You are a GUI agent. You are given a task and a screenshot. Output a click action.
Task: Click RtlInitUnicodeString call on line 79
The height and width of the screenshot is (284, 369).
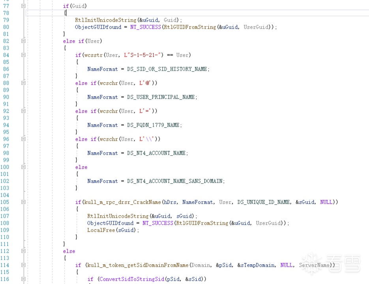(106, 20)
